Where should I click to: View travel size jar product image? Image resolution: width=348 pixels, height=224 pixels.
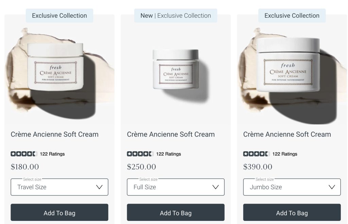(59, 73)
